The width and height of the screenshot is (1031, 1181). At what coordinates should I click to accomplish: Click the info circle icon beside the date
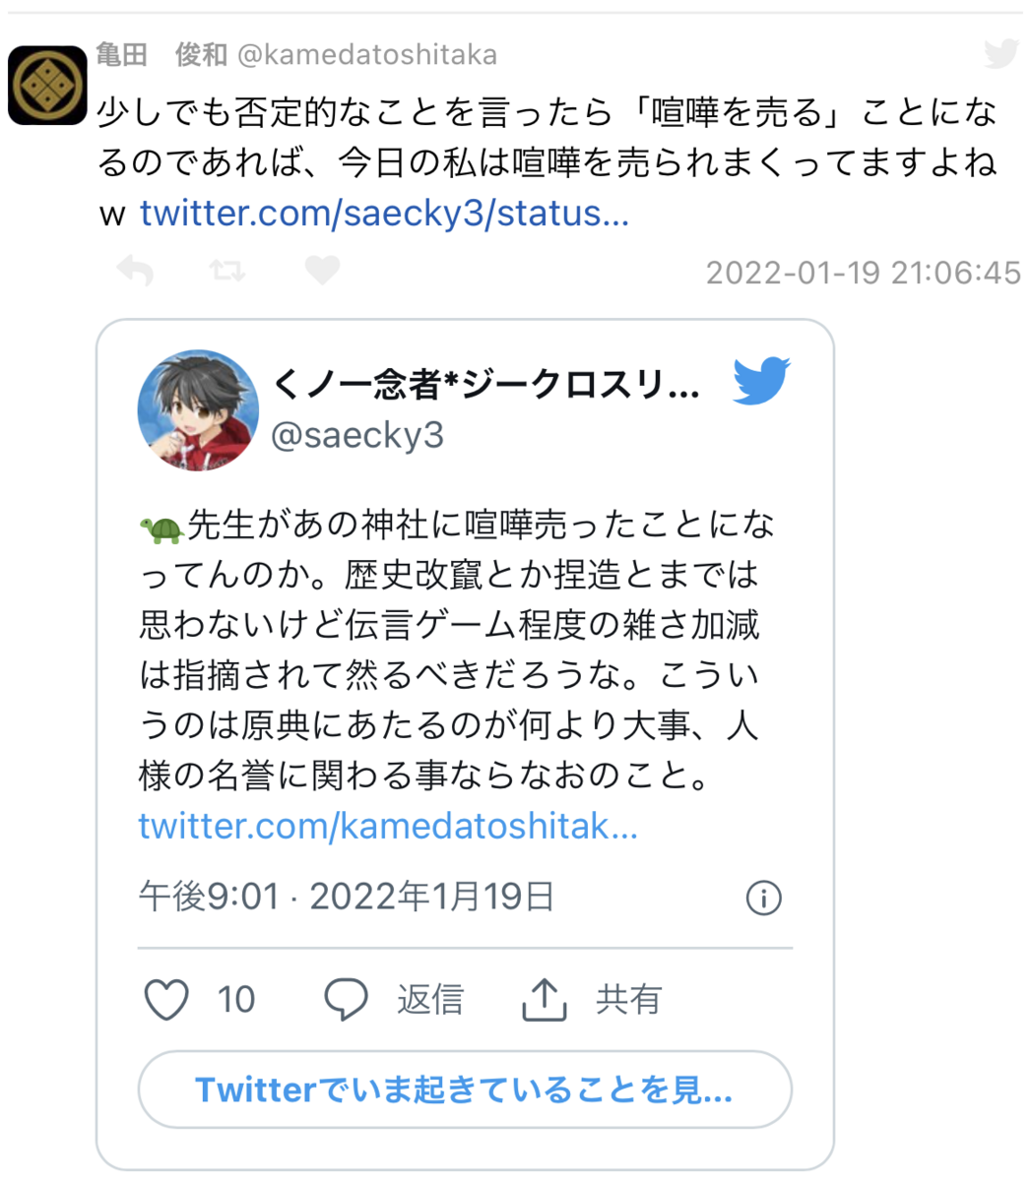[764, 898]
